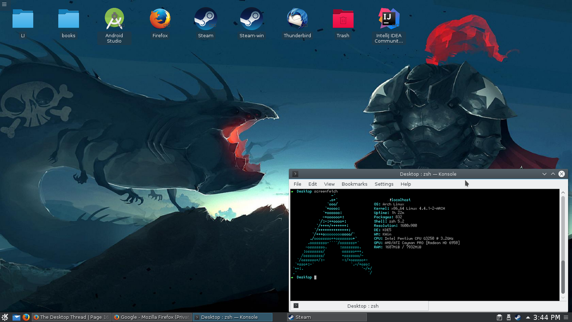Image resolution: width=572 pixels, height=322 pixels.
Task: Close the Konsole window
Action: [x=562, y=174]
